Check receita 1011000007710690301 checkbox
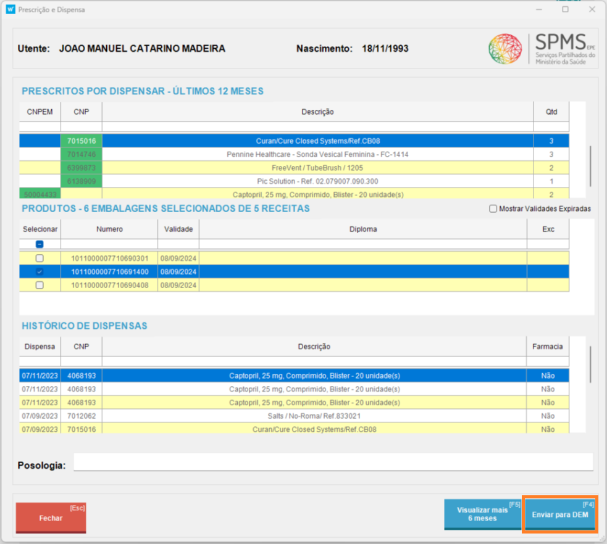607x544 pixels. pyautogui.click(x=40, y=258)
